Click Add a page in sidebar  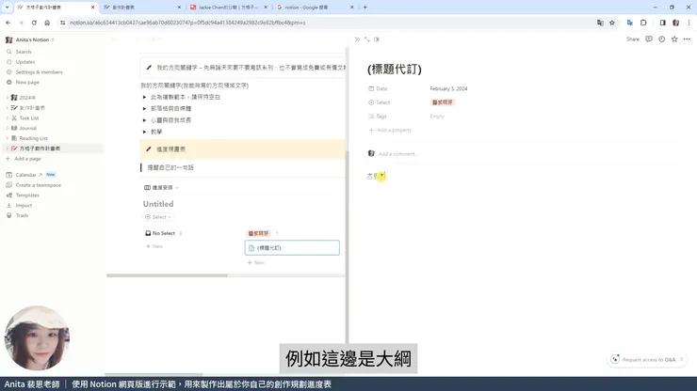[x=27, y=159]
